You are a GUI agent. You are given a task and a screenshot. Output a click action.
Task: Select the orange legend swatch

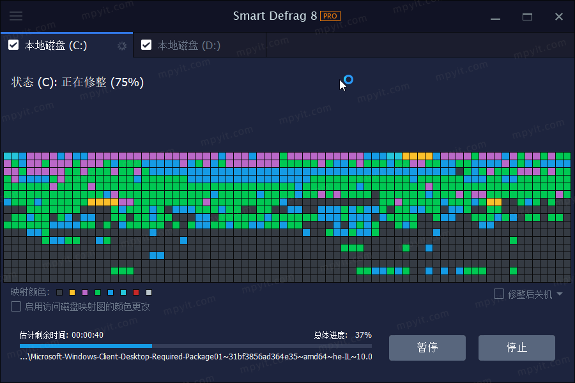pos(72,292)
